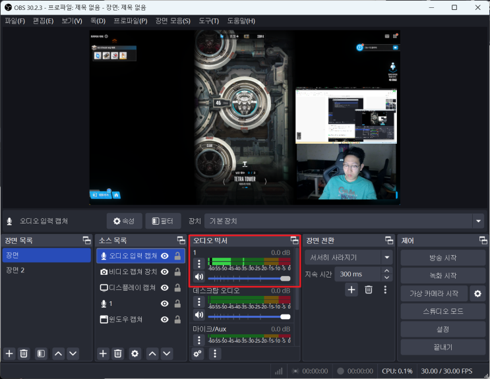Move selected source down with arrow icon
The width and height of the screenshot is (490, 379).
[x=168, y=354]
